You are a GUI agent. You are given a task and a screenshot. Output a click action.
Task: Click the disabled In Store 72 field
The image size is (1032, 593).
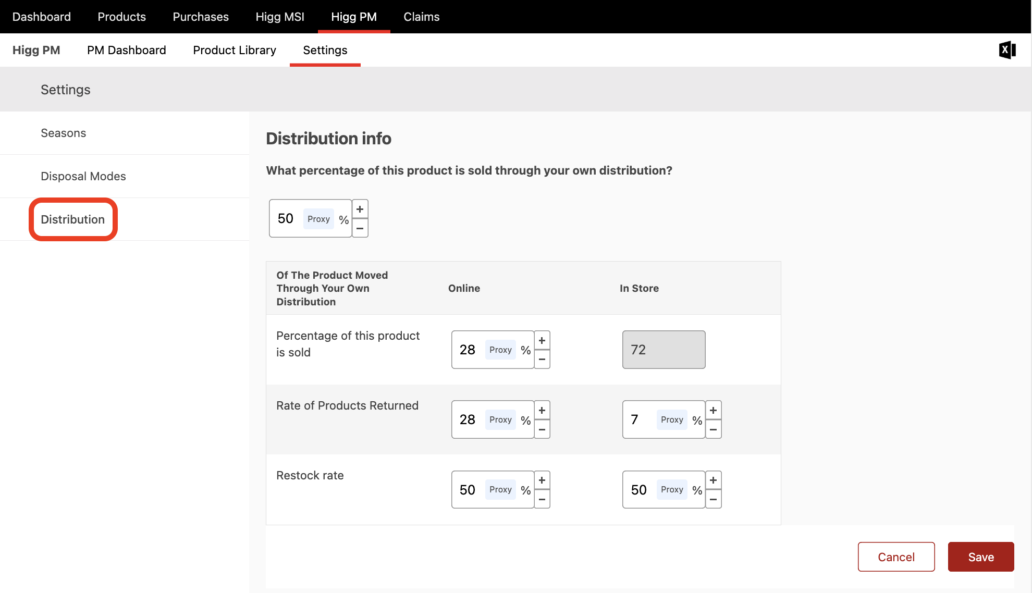(x=664, y=350)
